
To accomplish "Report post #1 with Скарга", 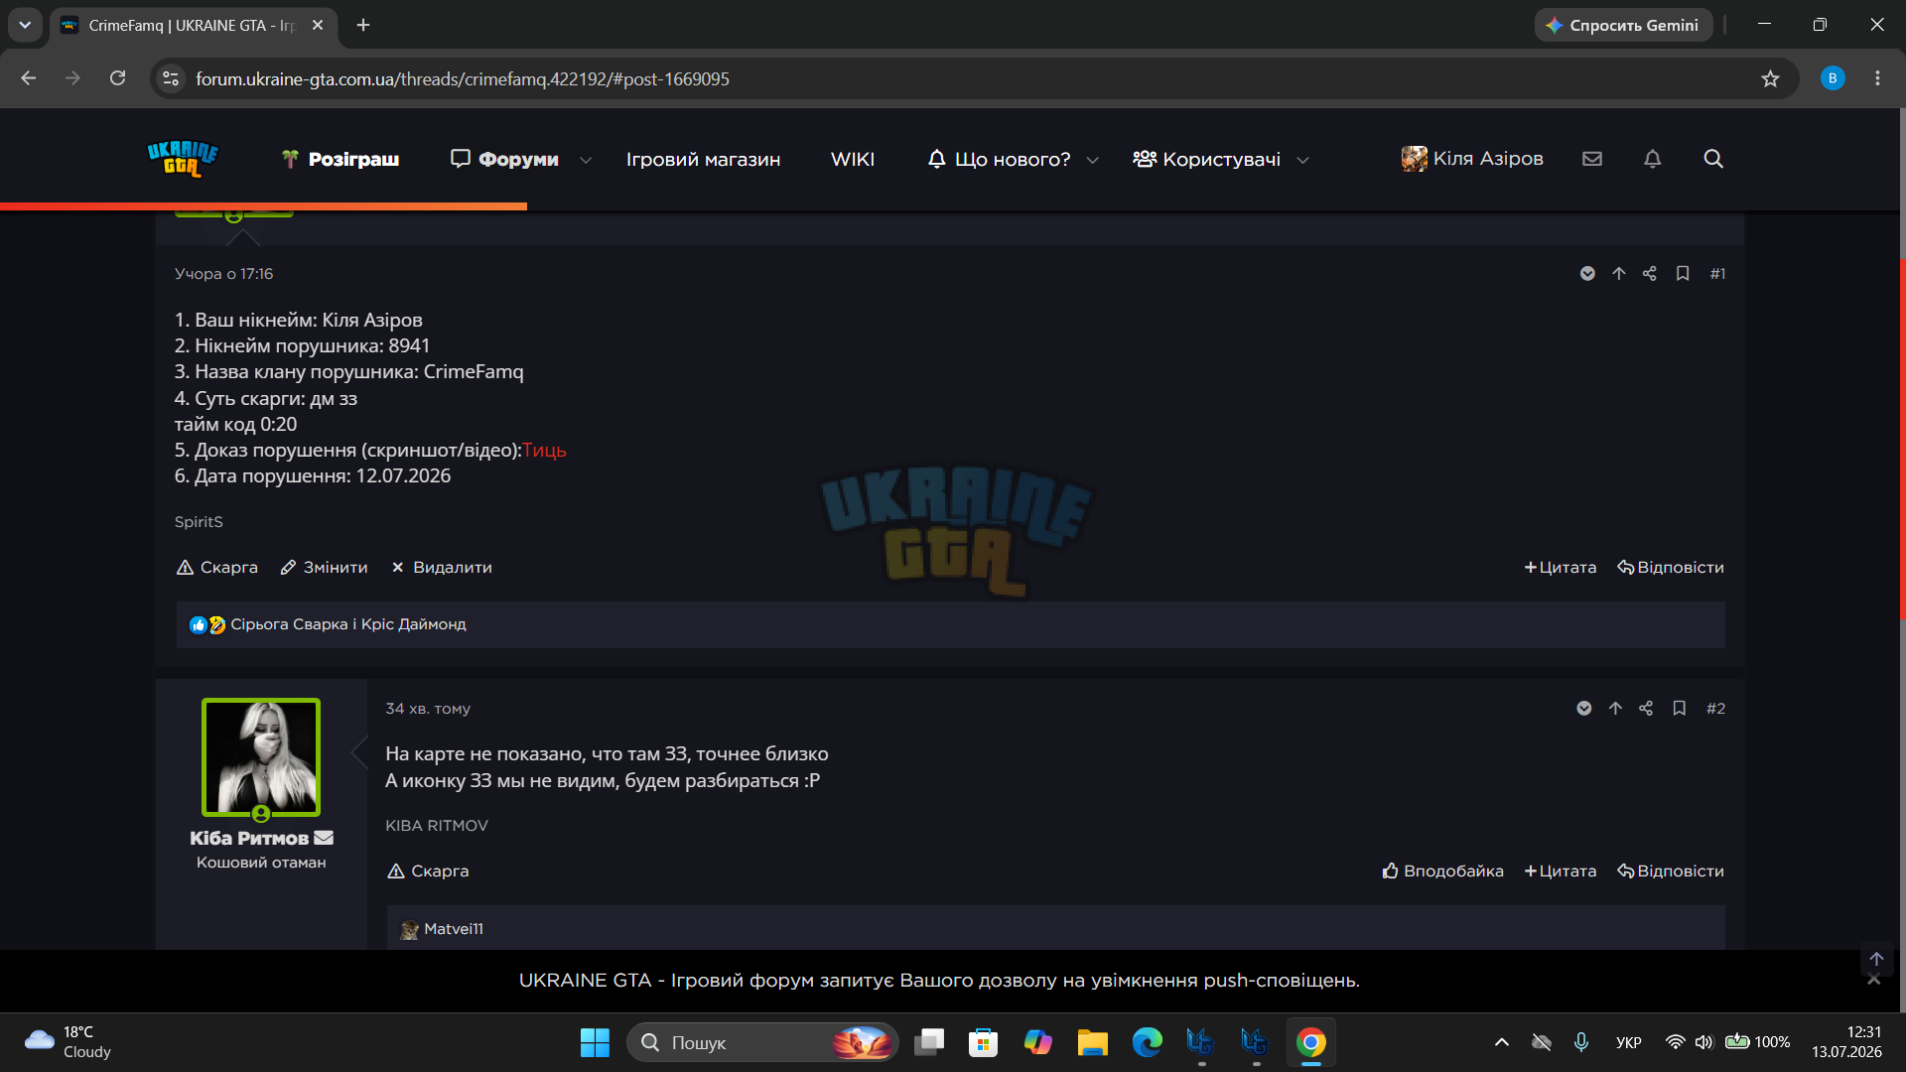I will coord(217,568).
